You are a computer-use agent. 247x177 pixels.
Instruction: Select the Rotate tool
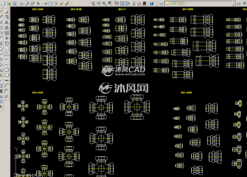pos(7,43)
